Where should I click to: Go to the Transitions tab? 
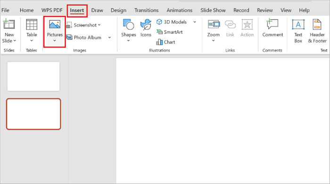click(x=147, y=10)
